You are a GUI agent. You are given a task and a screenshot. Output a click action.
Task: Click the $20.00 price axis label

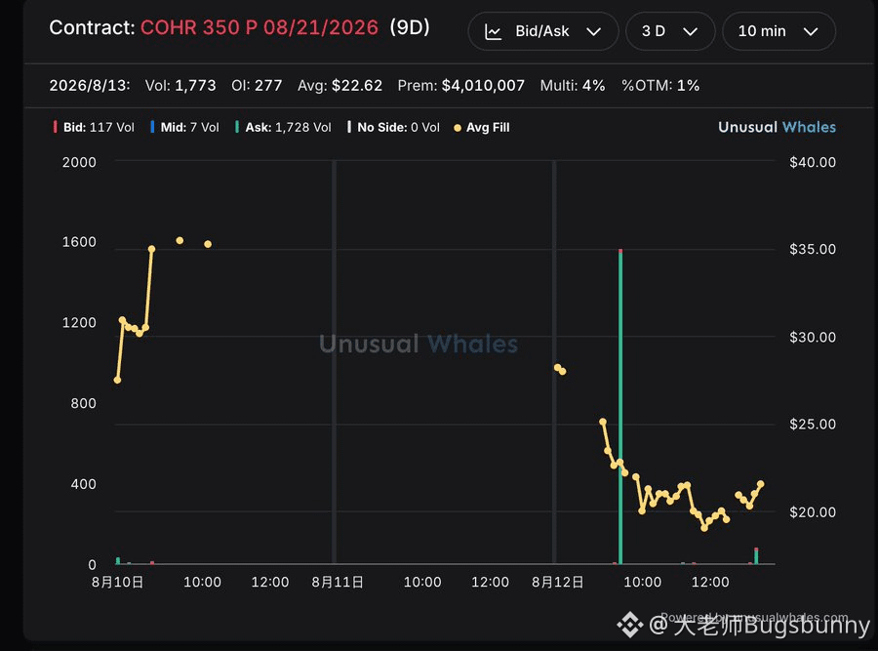coord(813,512)
